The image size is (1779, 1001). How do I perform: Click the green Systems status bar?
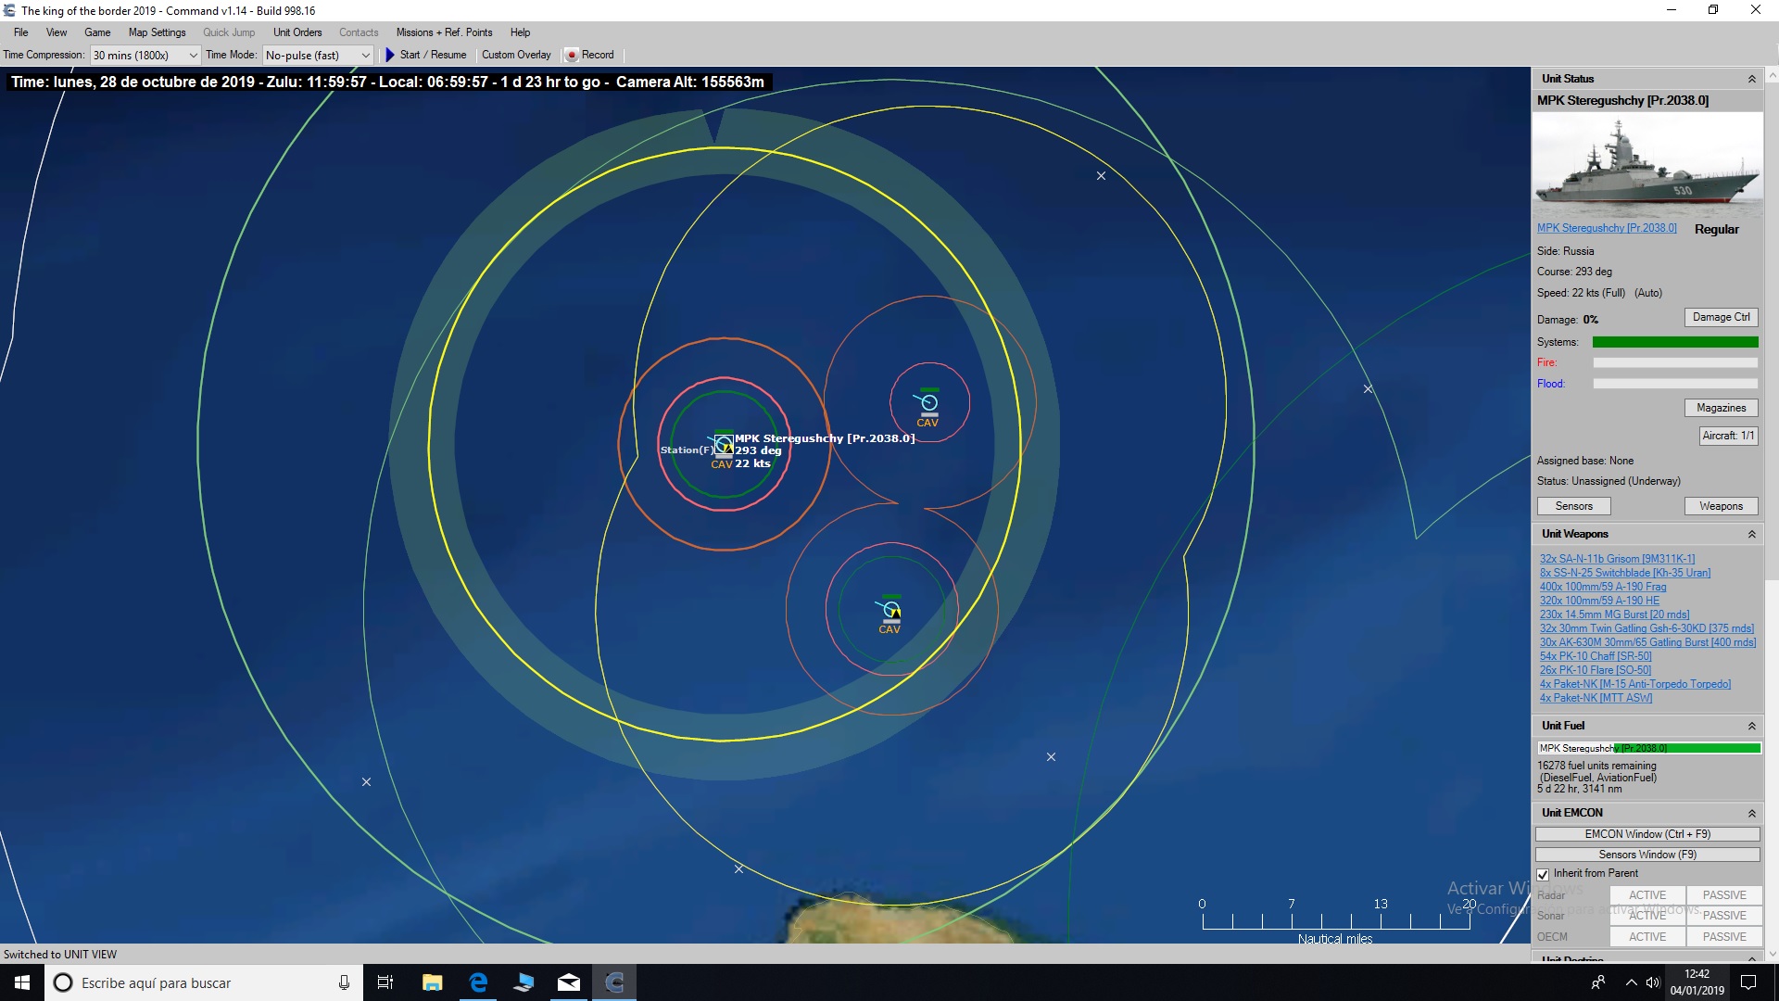coord(1674,342)
